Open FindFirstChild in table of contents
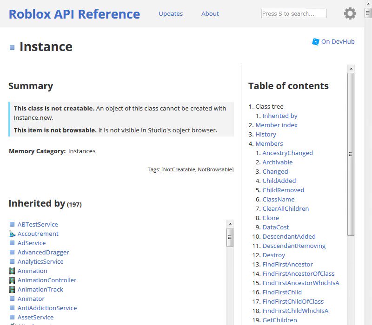Viewport: 372px width, 325px height. pos(282,292)
